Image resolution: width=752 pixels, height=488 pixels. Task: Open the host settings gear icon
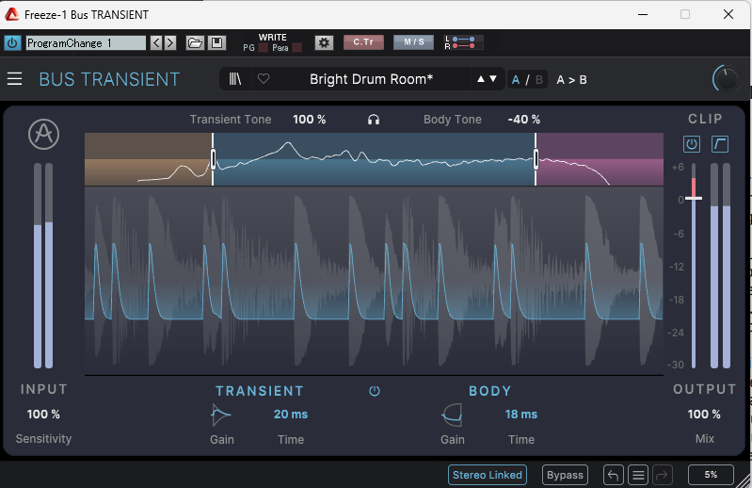[324, 42]
